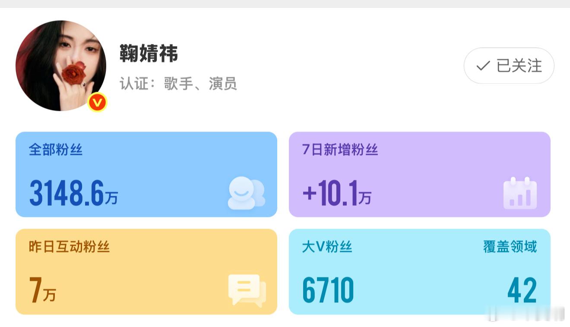570x327 pixels.
Task: Click the 42 covered domains number
Action: tap(522, 290)
